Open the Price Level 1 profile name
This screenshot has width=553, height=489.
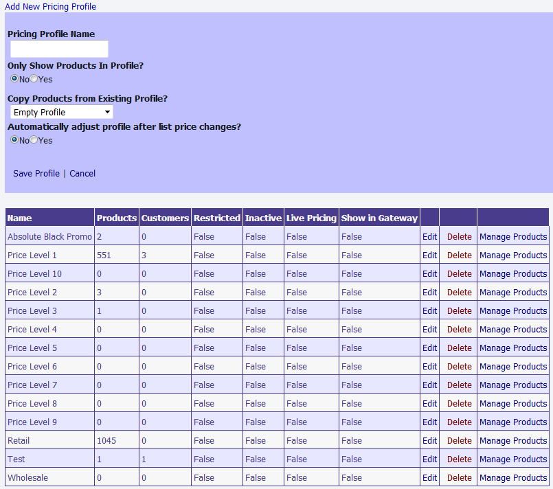point(32,255)
